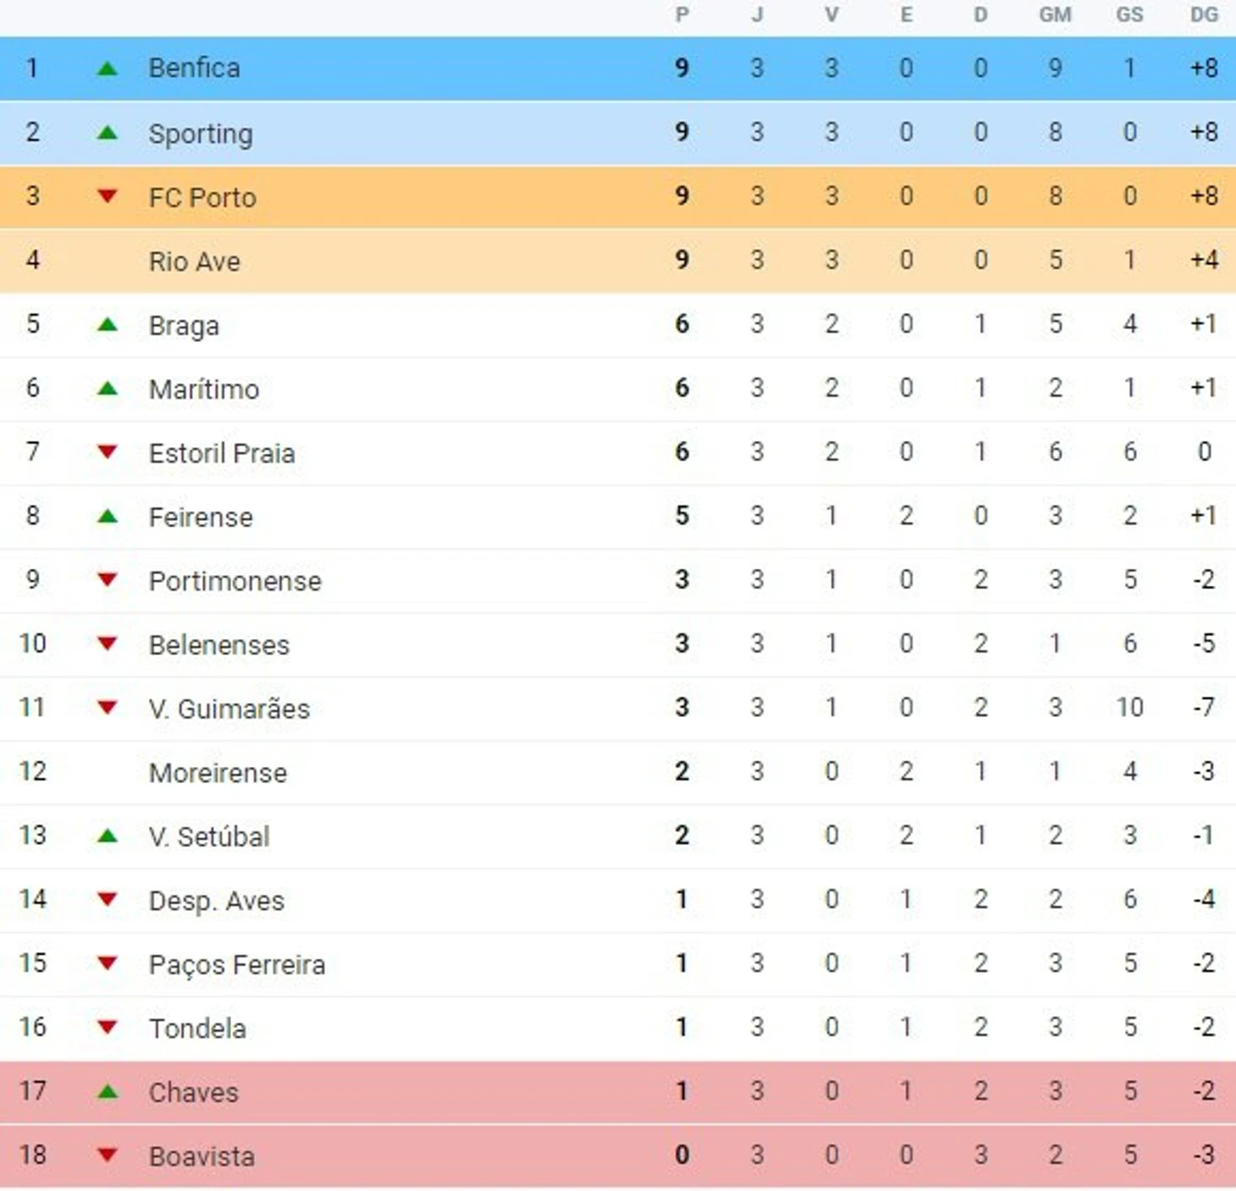This screenshot has width=1236, height=1191.
Task: Click the red down arrow beside Estoril Praia
Action: (x=107, y=452)
